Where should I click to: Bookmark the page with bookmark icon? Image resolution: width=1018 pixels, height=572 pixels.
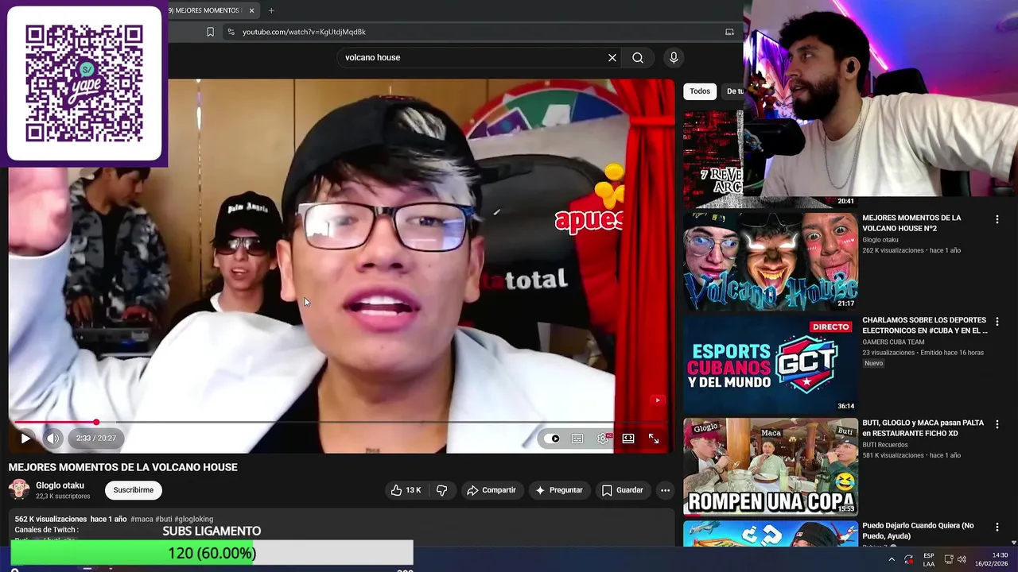coord(210,32)
